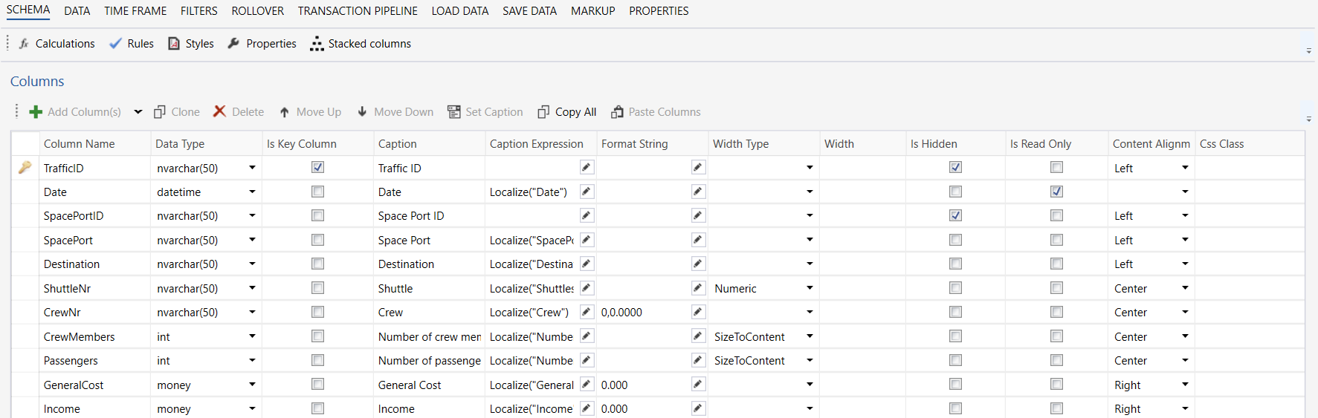Click the Copy All icon
Screen dimensions: 1318x418
(x=543, y=112)
